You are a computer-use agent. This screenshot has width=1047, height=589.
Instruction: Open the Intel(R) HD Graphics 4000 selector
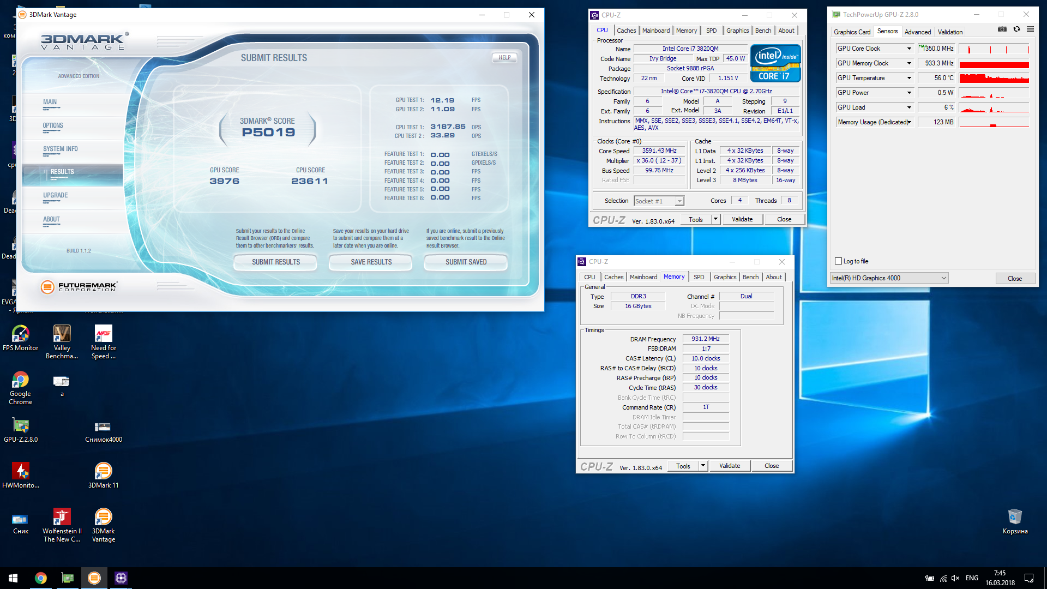[x=889, y=278]
